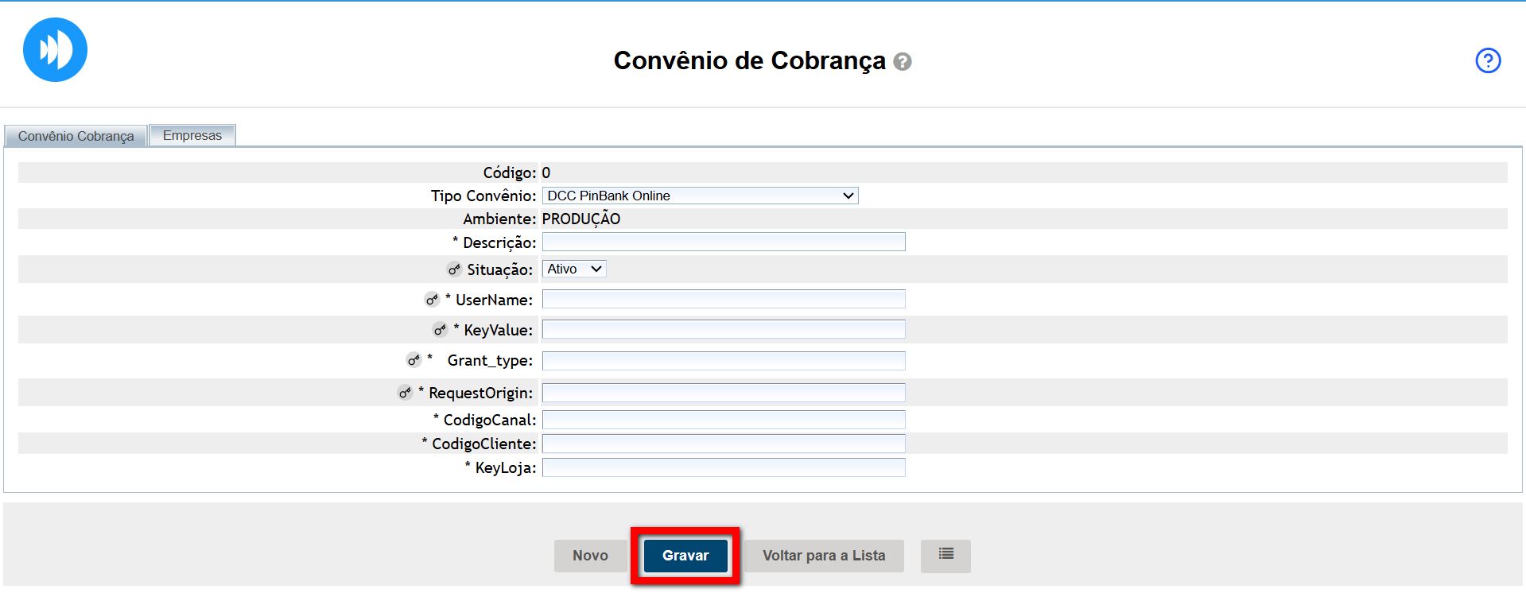Focus the Descrição input field

coord(723,242)
